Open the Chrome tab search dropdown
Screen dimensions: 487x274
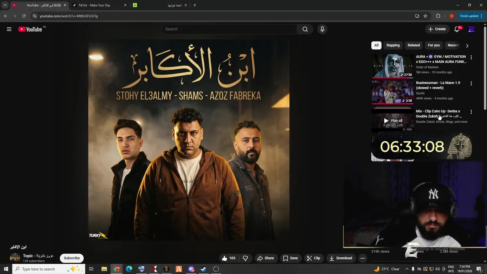pos(5,5)
